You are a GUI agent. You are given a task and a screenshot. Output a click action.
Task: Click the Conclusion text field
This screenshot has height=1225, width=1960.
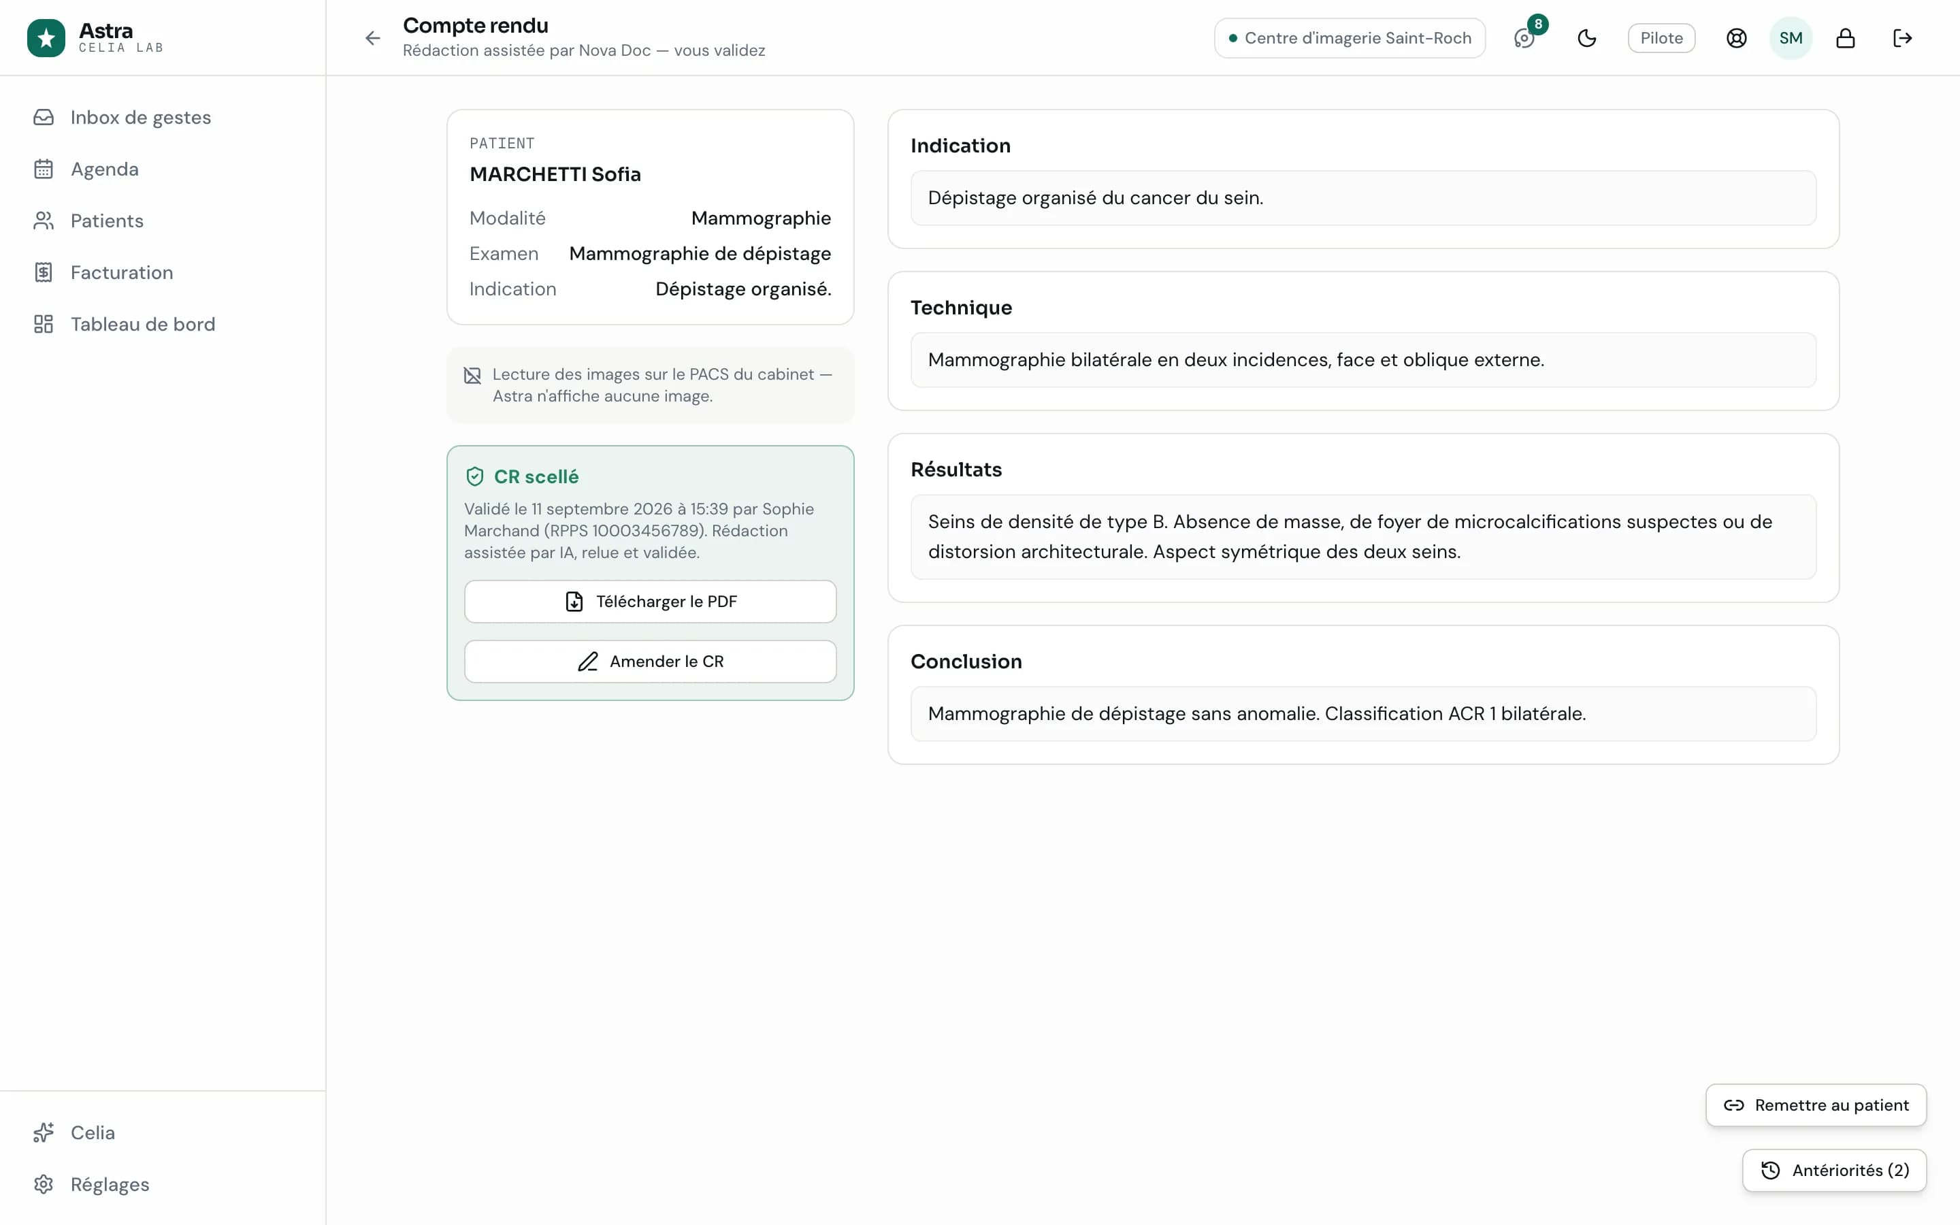1363,714
